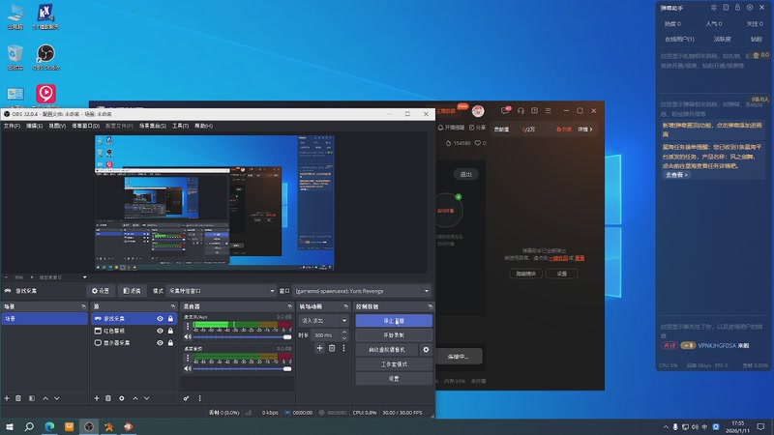Click the Start Recording button
Image resolution: width=774 pixels, height=435 pixels.
(394, 334)
